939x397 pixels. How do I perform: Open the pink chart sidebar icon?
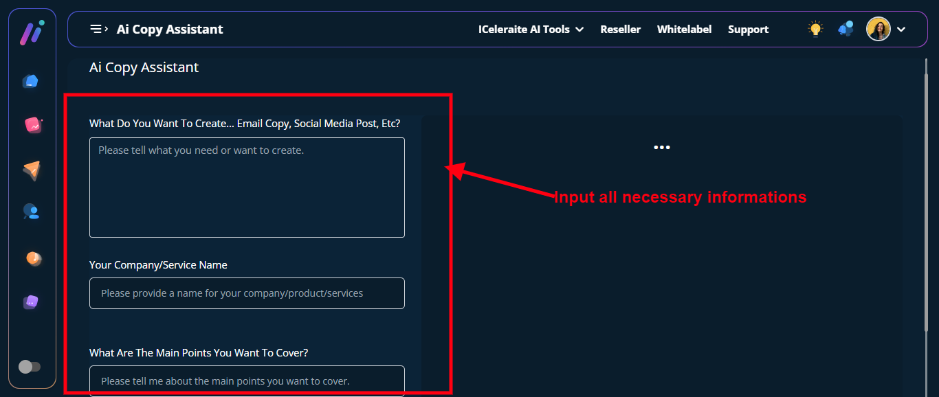tap(32, 125)
